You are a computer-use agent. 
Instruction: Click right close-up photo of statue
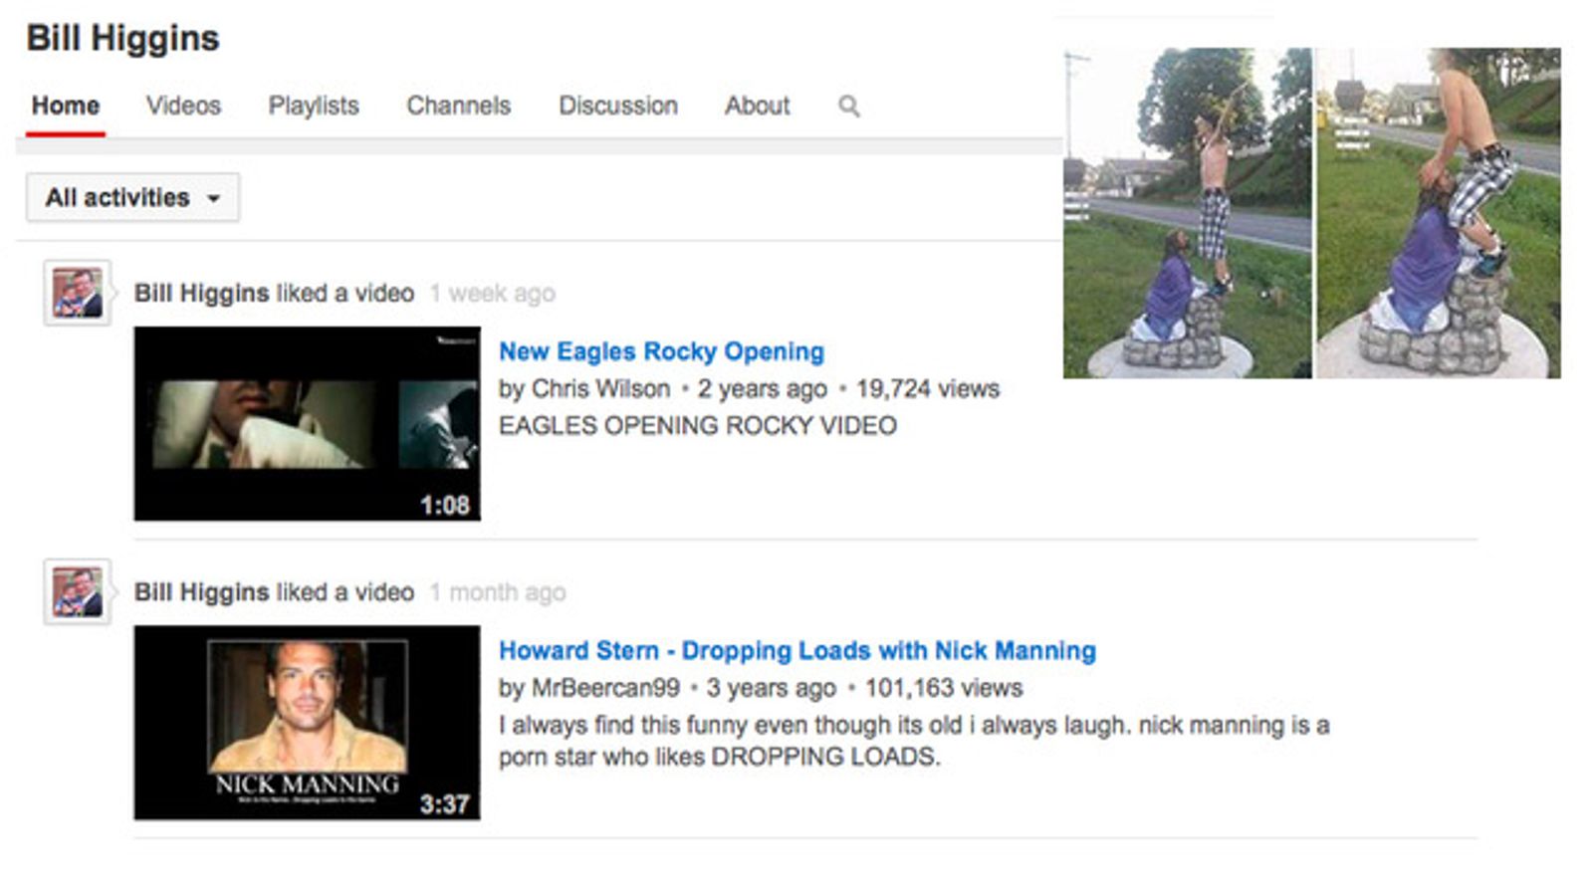click(x=1439, y=213)
